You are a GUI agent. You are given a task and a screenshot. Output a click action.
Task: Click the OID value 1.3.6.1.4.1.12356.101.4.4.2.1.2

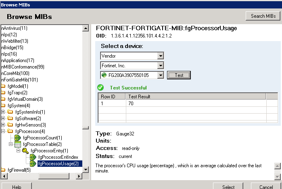coord(141,36)
